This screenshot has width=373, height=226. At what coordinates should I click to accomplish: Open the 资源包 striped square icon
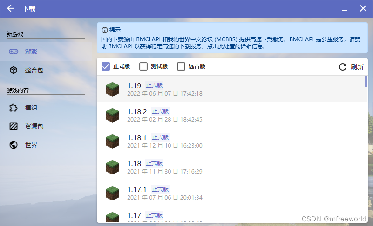(14, 126)
